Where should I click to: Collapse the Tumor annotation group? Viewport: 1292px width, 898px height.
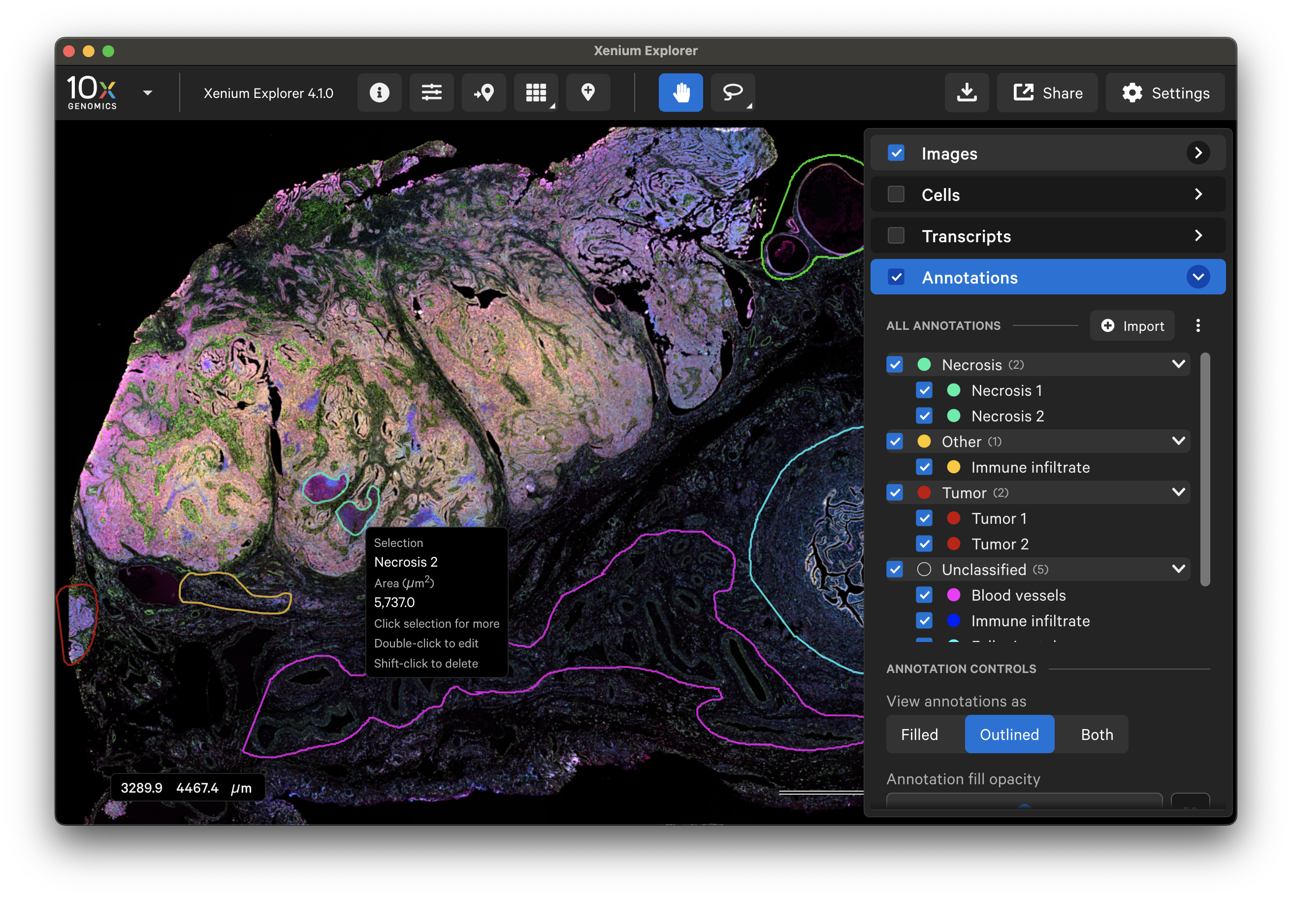tap(1178, 492)
